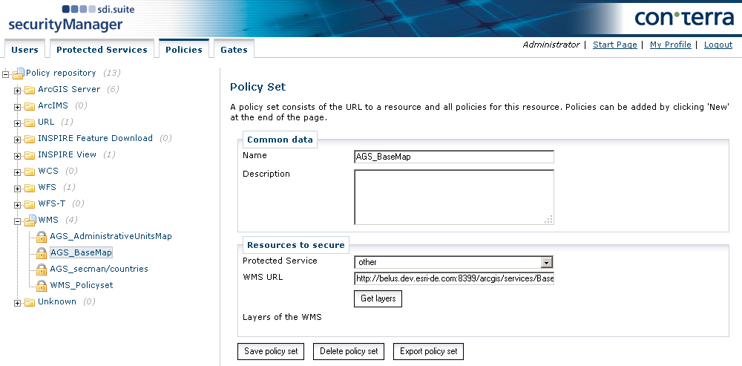The width and height of the screenshot is (742, 366).
Task: Click the Get layers button
Action: point(378,298)
